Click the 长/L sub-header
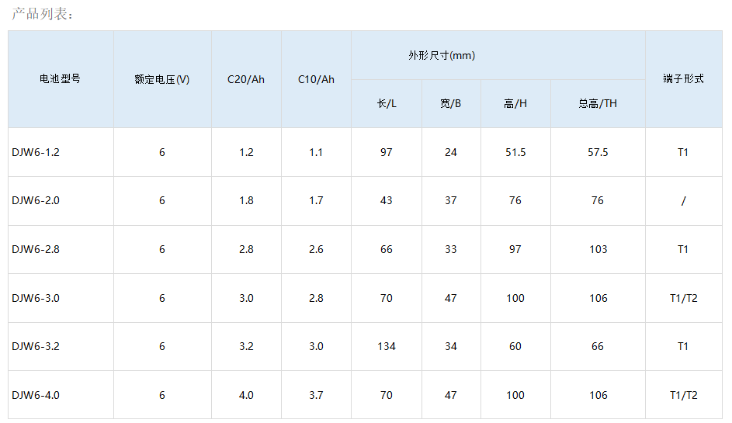Viewport: 732px width, 423px height. coord(387,104)
